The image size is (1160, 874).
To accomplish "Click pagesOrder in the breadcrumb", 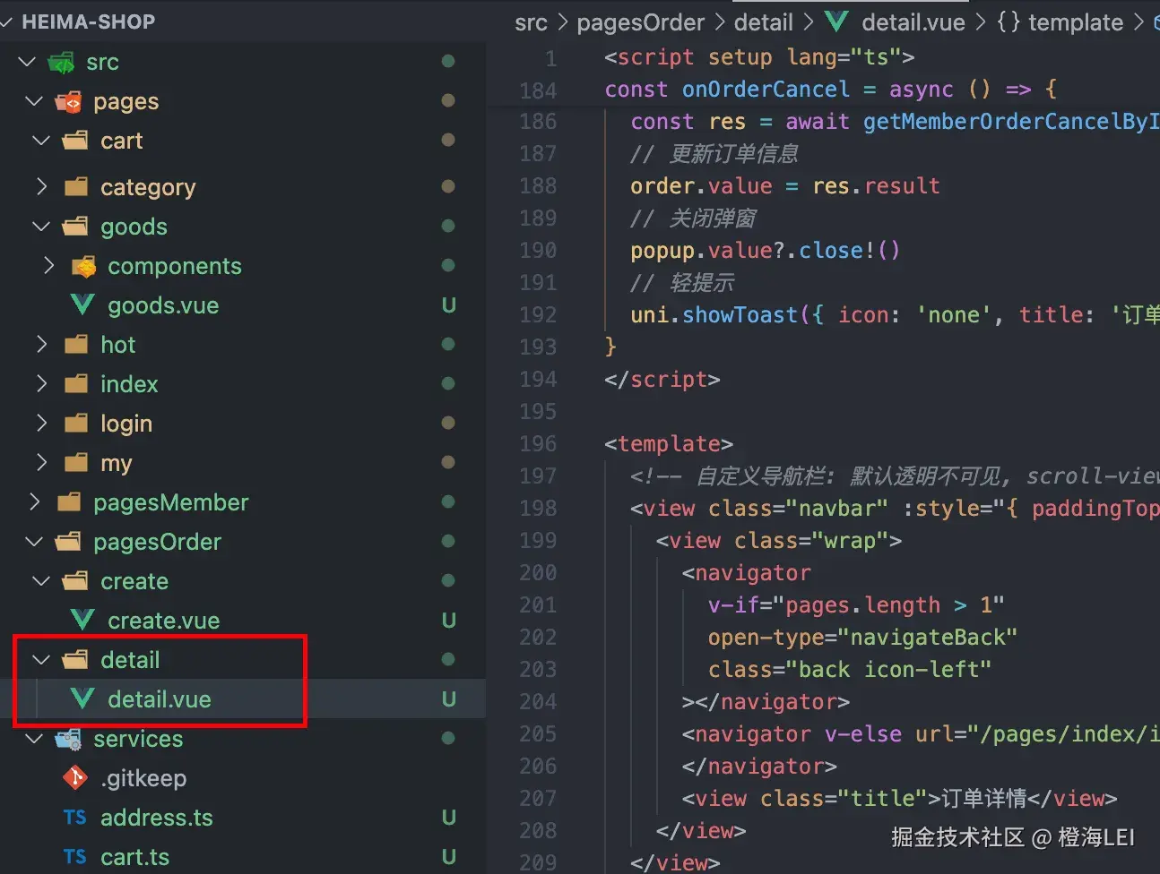I will 641,22.
